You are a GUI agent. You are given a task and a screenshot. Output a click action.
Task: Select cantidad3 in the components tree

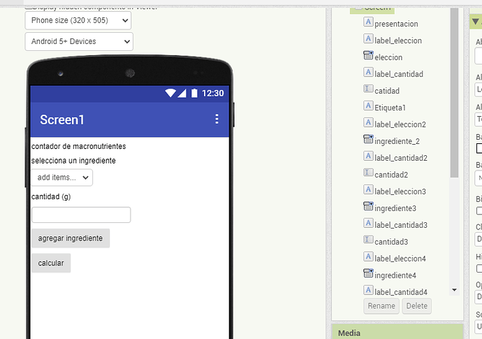click(391, 242)
